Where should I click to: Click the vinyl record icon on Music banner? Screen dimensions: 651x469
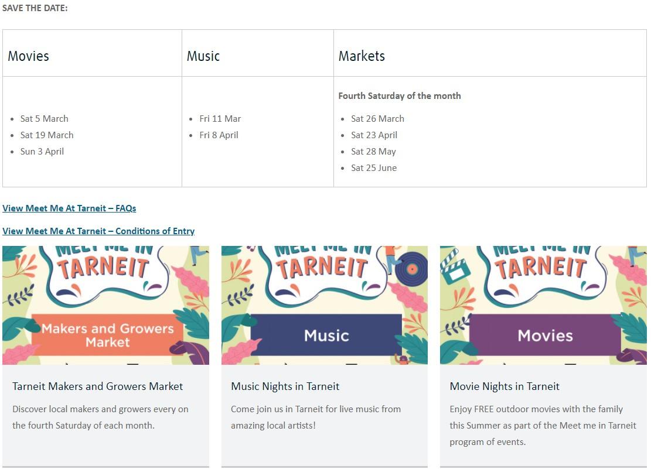pos(411,269)
